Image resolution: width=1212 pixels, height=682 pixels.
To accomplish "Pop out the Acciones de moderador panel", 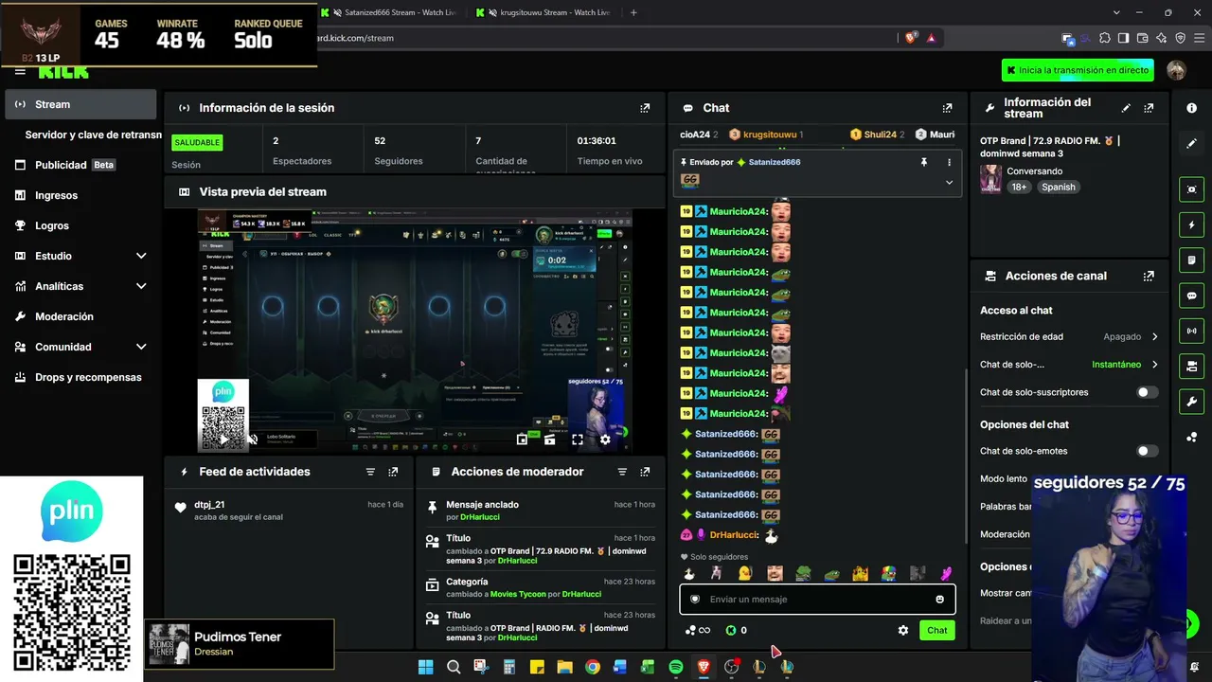I will coord(645,472).
